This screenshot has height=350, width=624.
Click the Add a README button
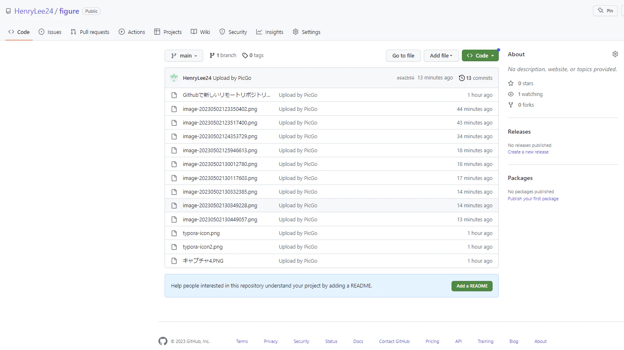click(x=472, y=286)
